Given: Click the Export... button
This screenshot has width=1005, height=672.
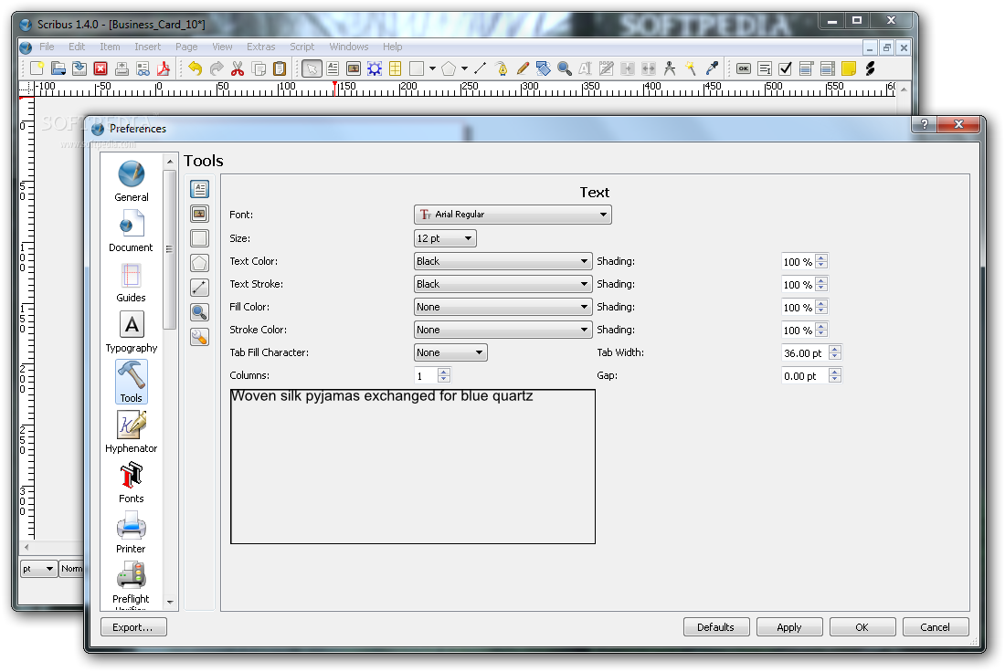Looking at the screenshot, I should (x=133, y=627).
